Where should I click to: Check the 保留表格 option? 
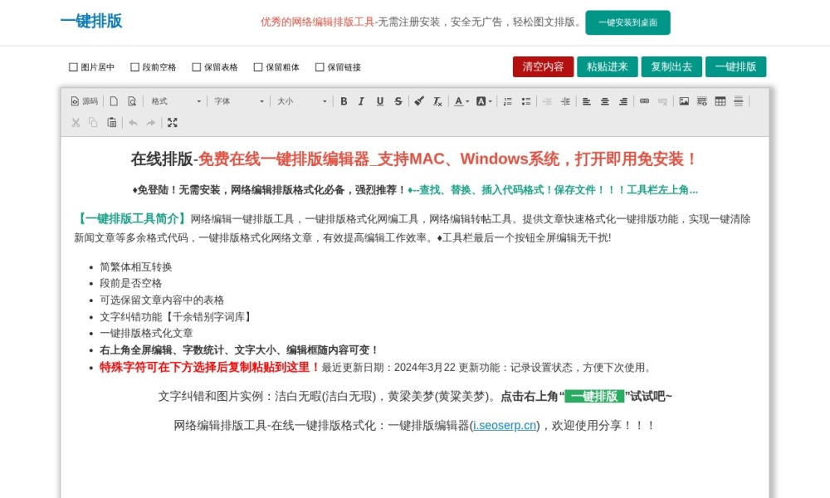click(x=197, y=67)
